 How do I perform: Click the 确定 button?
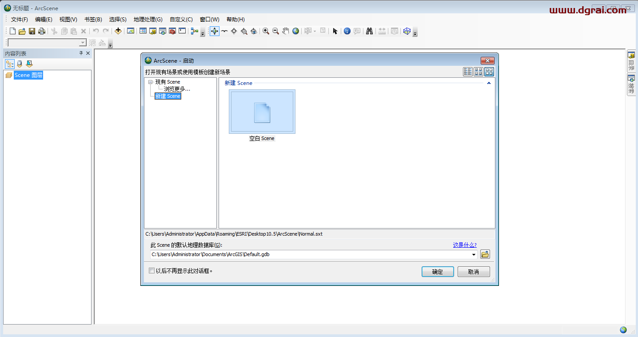437,271
